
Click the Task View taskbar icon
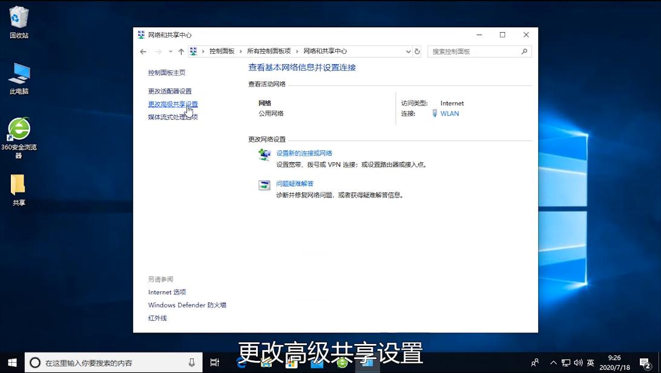214,363
